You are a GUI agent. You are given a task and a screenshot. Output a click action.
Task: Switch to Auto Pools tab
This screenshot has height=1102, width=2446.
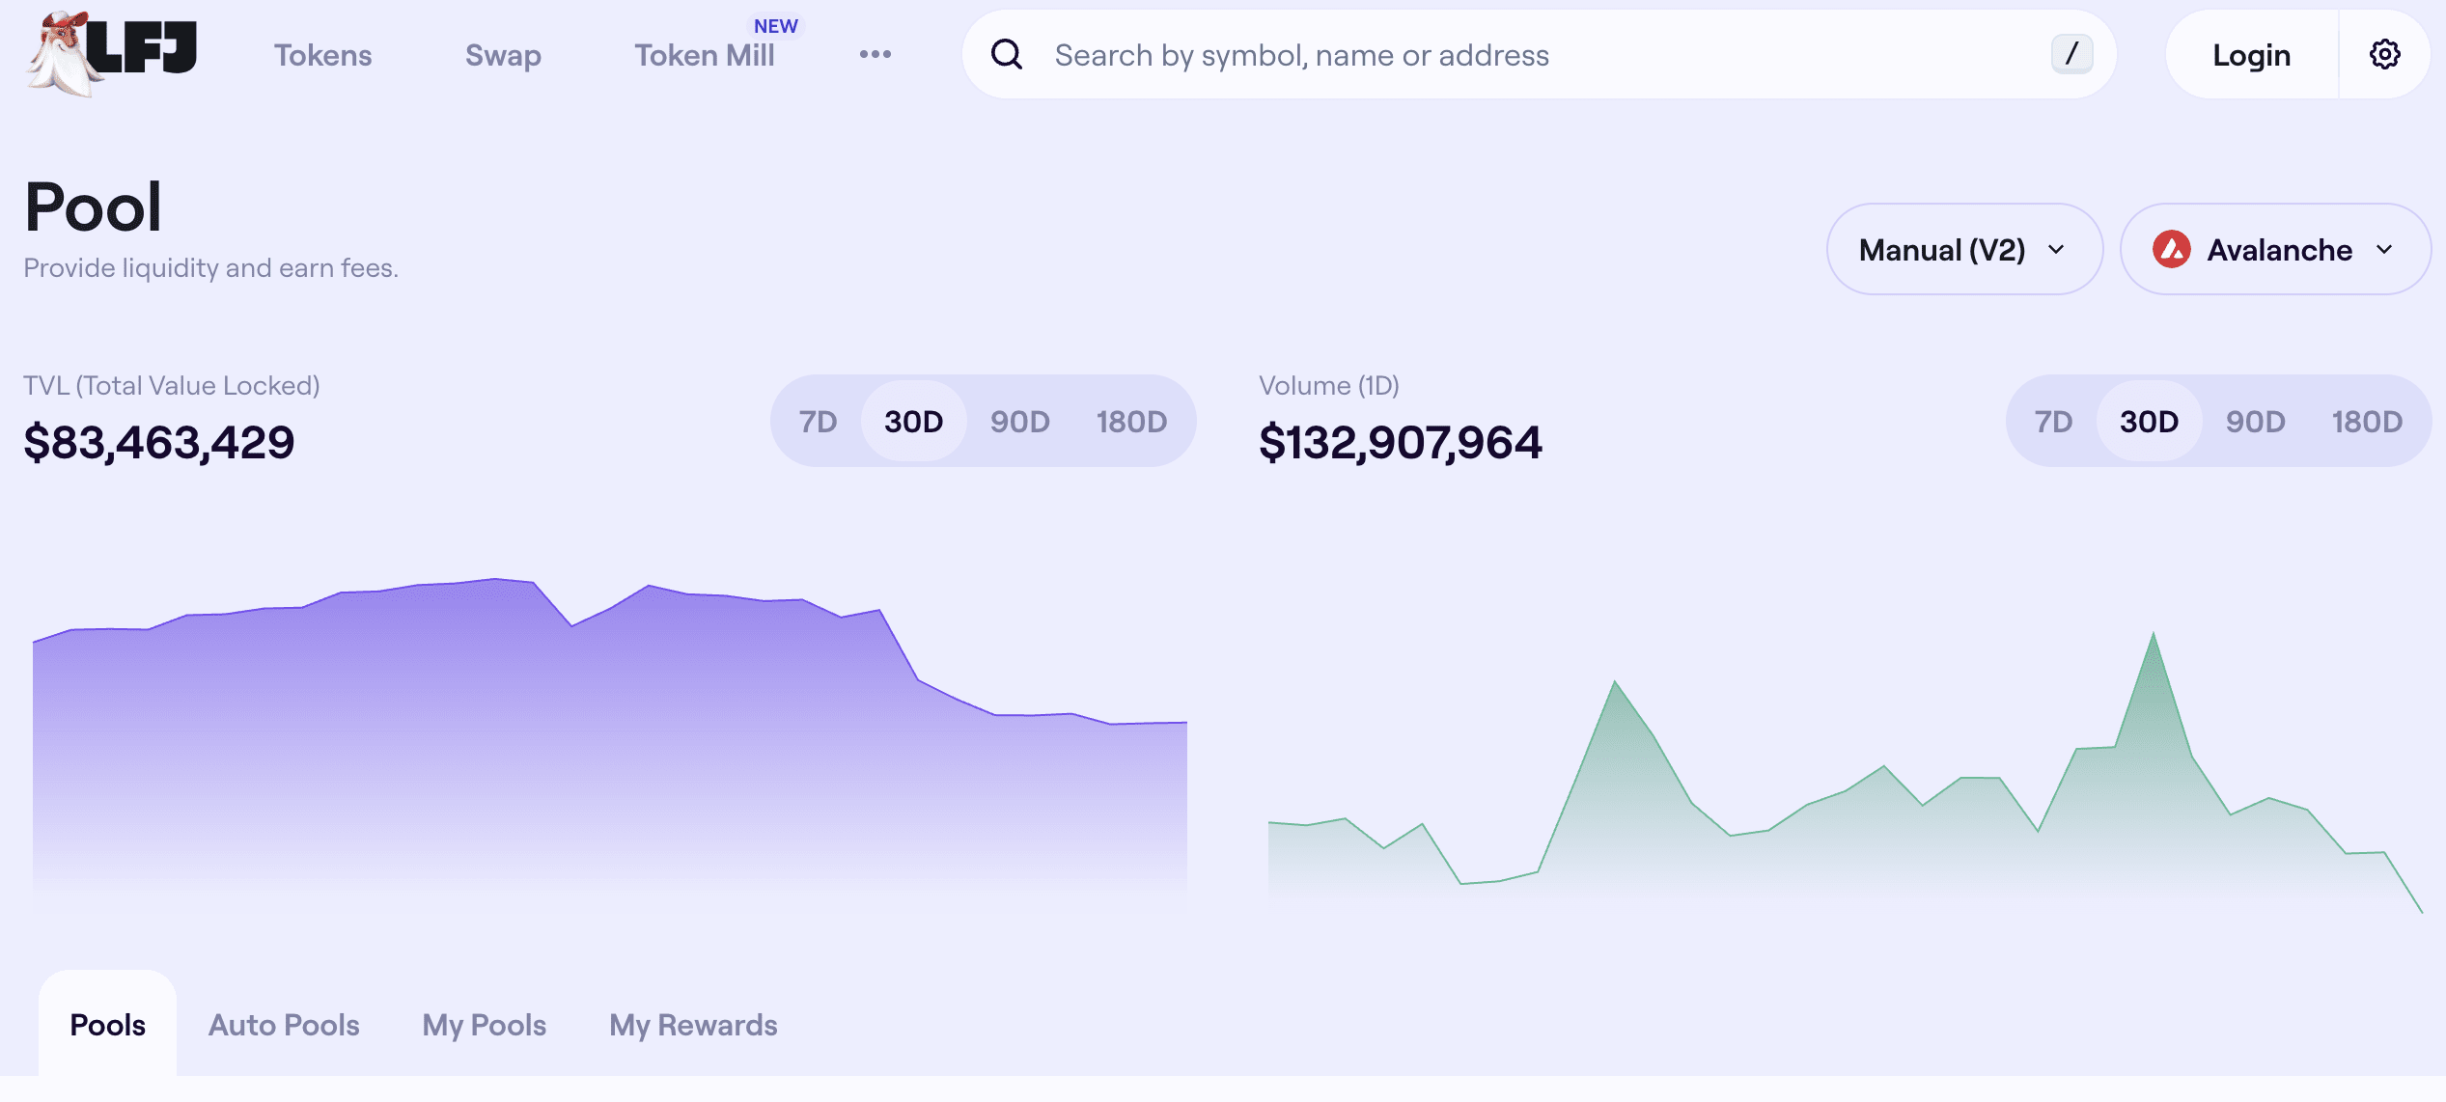[x=284, y=1025]
